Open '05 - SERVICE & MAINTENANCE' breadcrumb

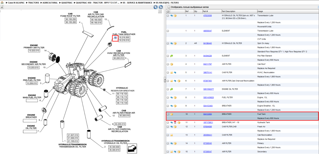138,3
